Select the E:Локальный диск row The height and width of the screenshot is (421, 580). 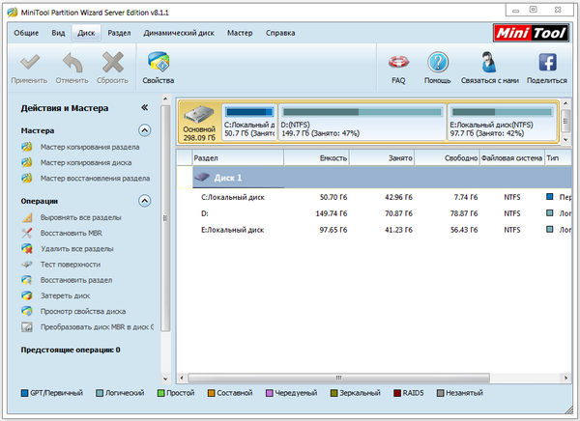(x=374, y=230)
